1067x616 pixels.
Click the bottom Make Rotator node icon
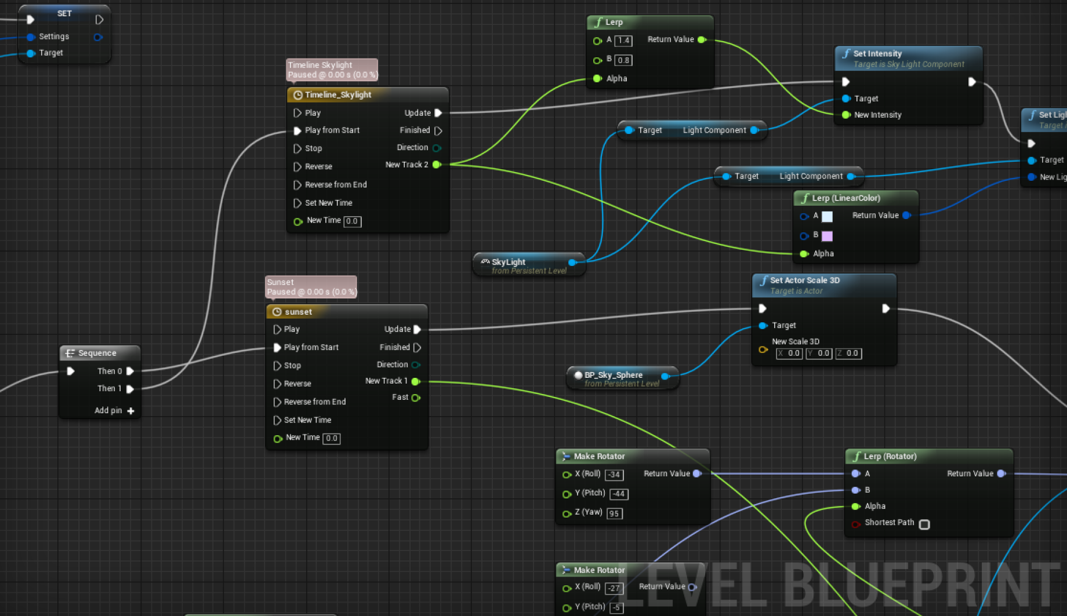click(565, 570)
